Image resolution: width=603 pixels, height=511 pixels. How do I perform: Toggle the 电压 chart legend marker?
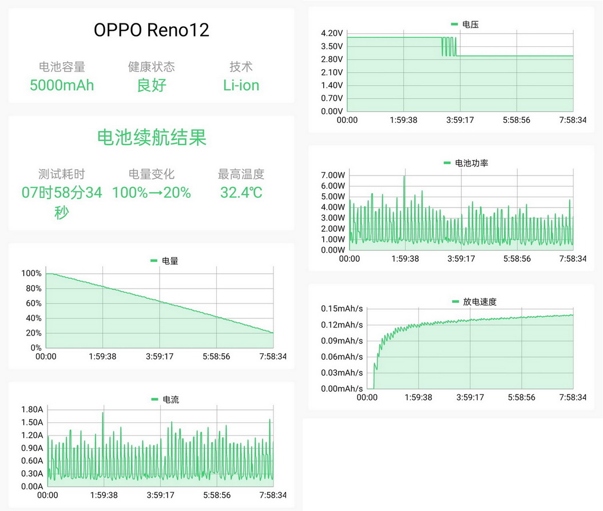tap(454, 24)
